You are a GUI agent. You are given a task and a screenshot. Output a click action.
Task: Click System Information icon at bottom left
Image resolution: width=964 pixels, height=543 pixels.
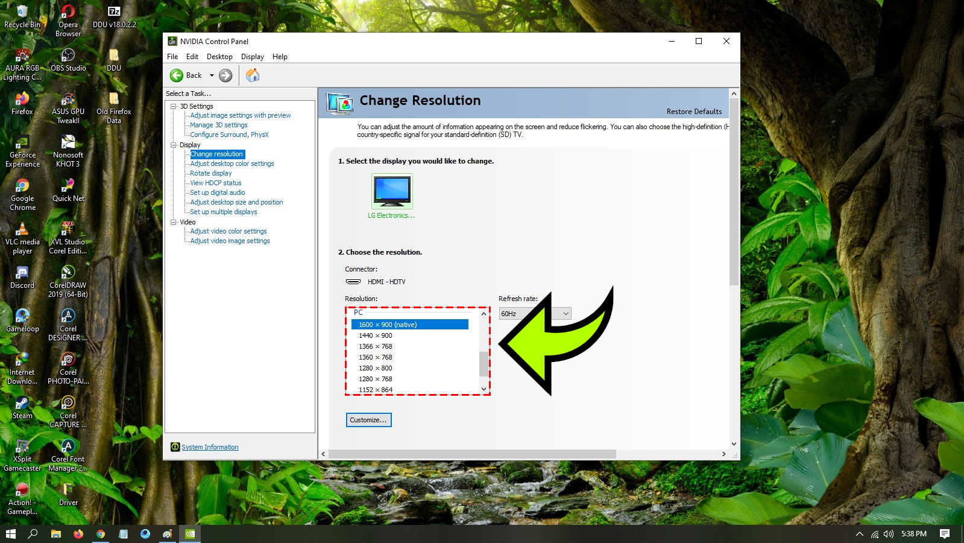click(175, 447)
